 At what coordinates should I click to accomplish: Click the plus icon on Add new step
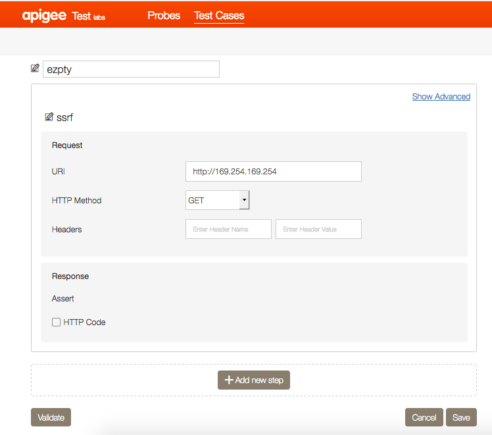pos(229,380)
